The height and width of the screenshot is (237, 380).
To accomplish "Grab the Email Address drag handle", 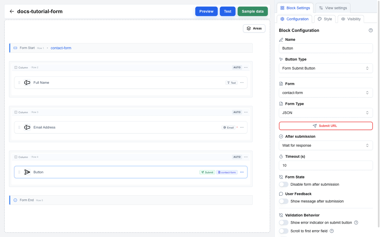I will coord(19,127).
